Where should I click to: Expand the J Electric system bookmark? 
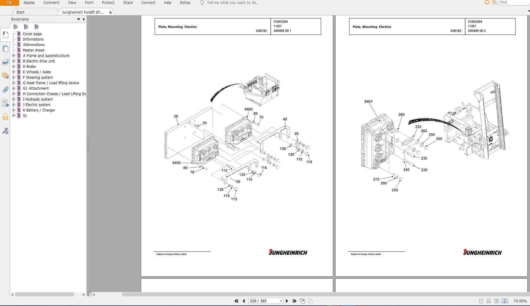tap(13, 105)
